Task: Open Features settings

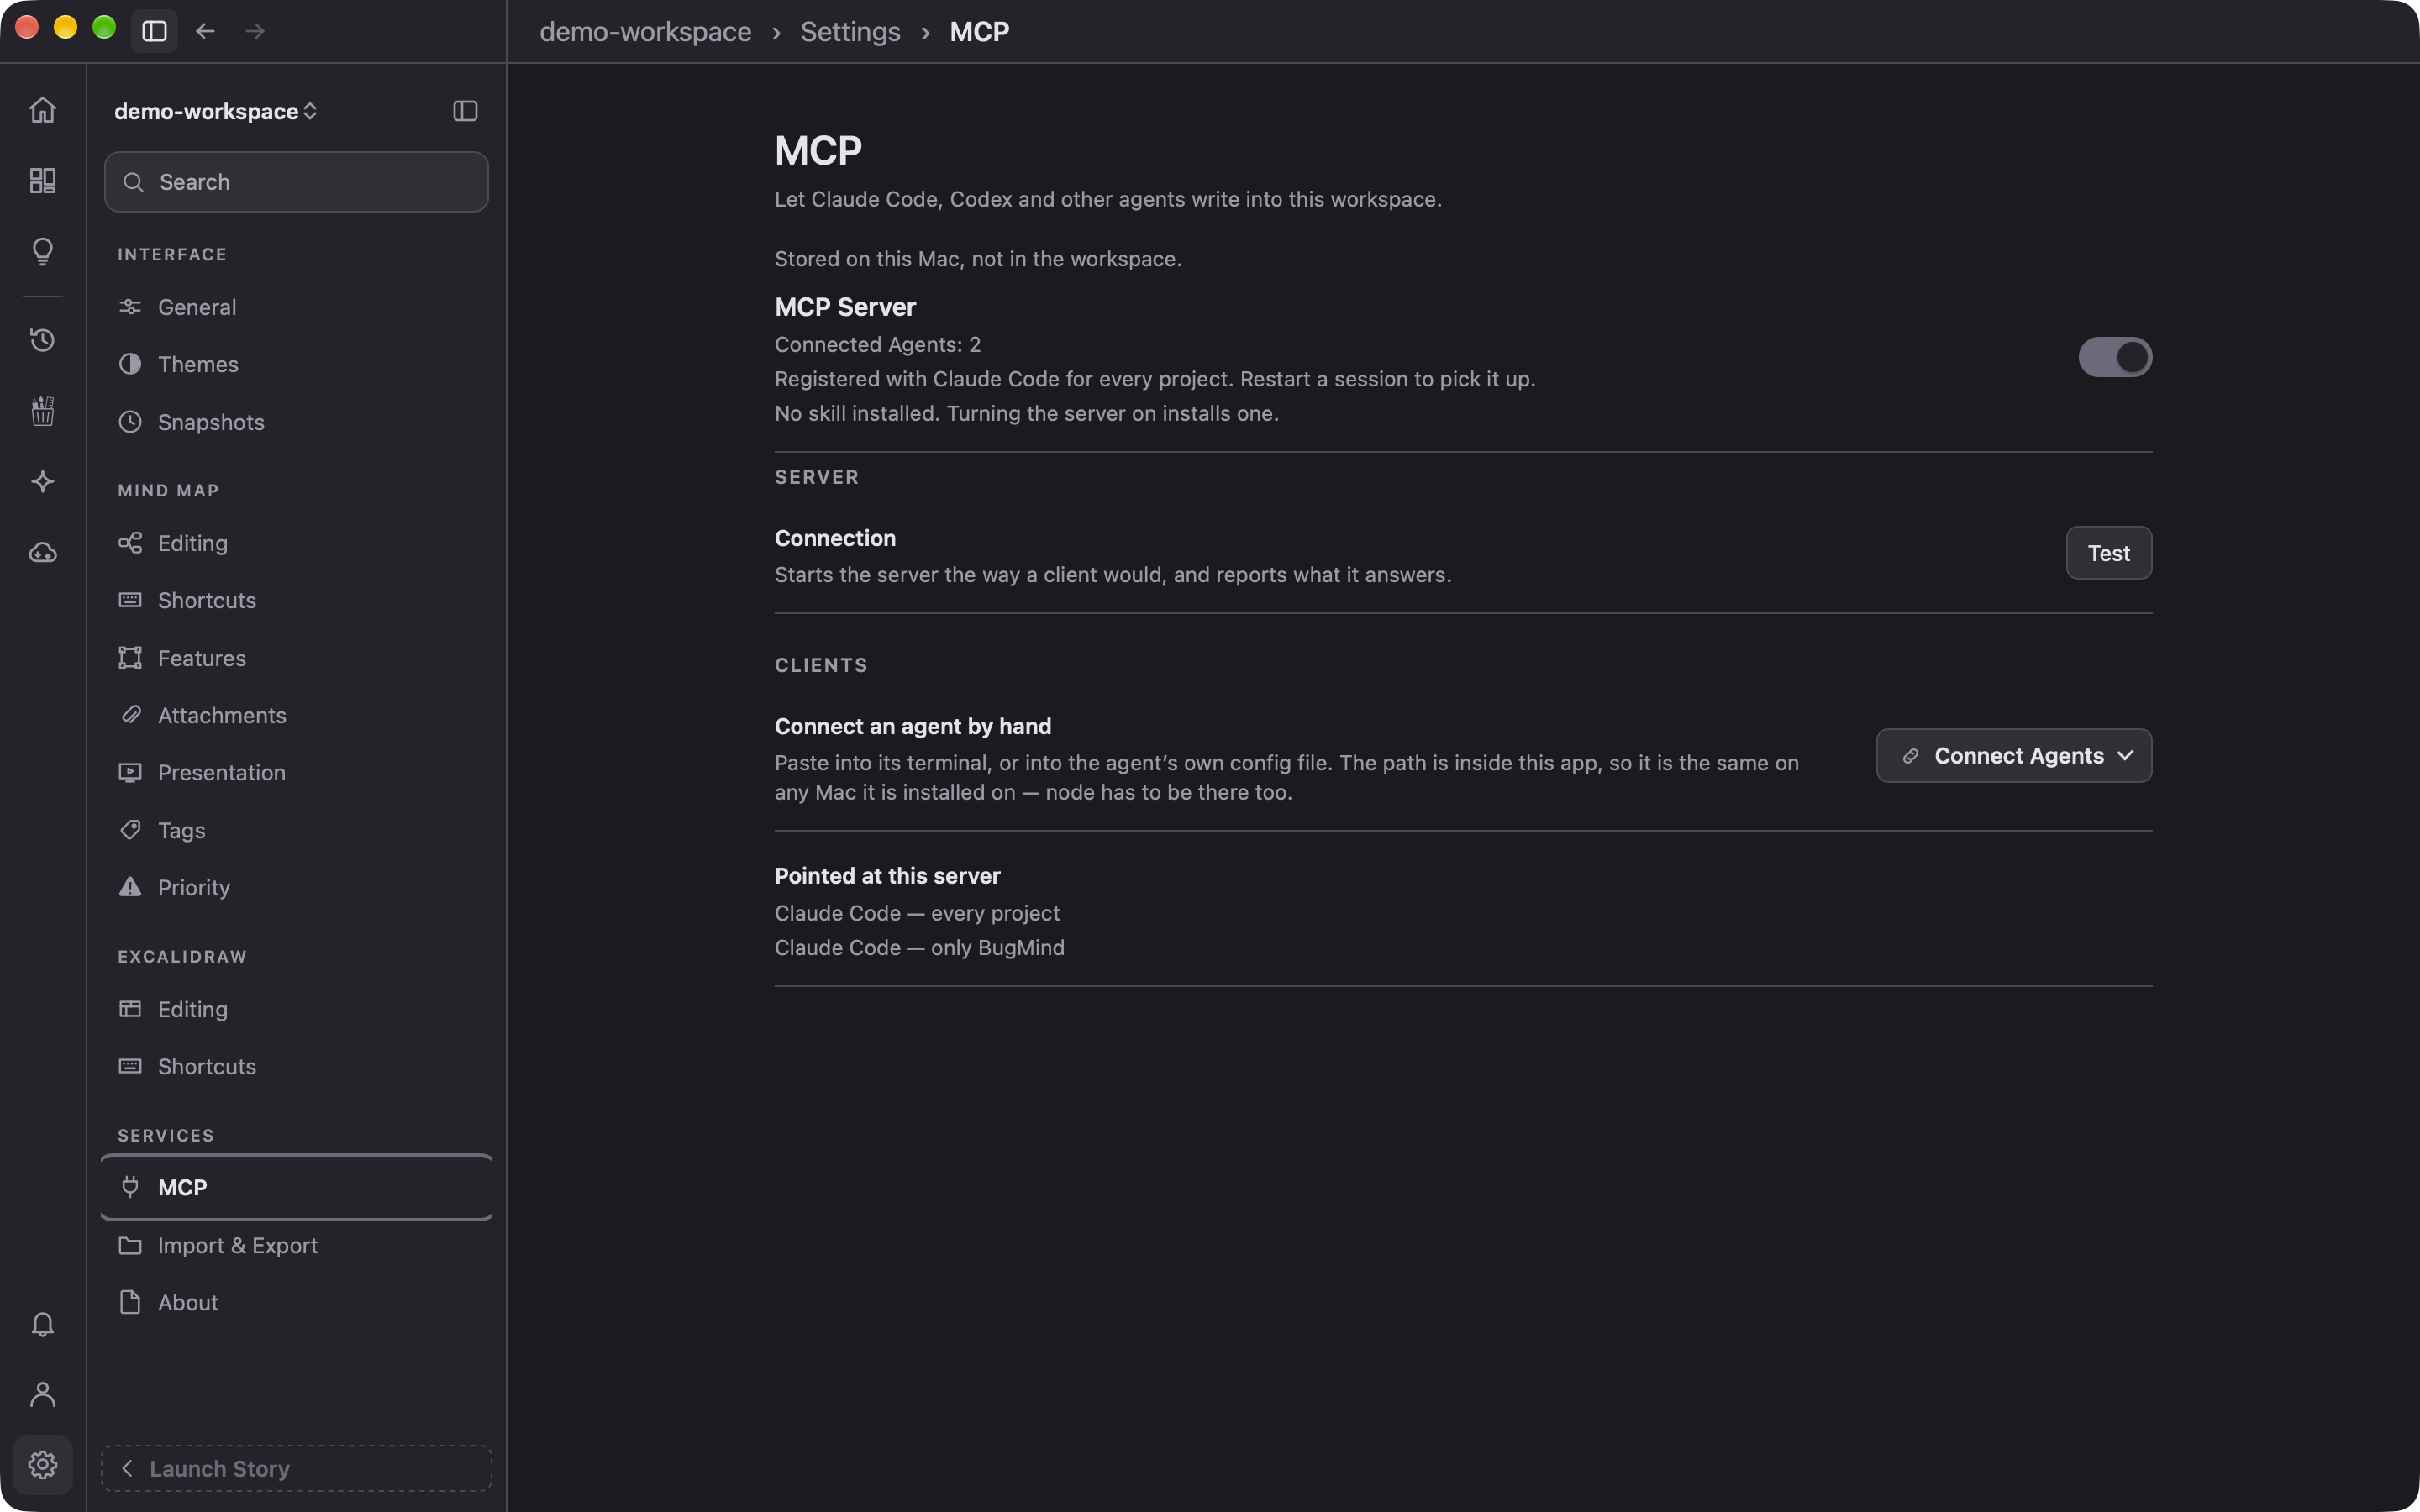Action: click(297, 658)
